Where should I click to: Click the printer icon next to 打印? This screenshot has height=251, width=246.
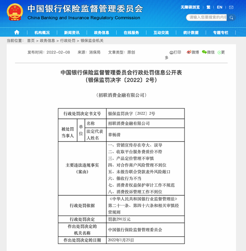click(x=171, y=52)
